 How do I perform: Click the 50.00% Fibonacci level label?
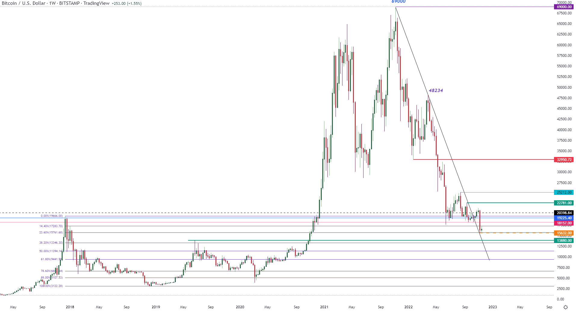coord(51,251)
